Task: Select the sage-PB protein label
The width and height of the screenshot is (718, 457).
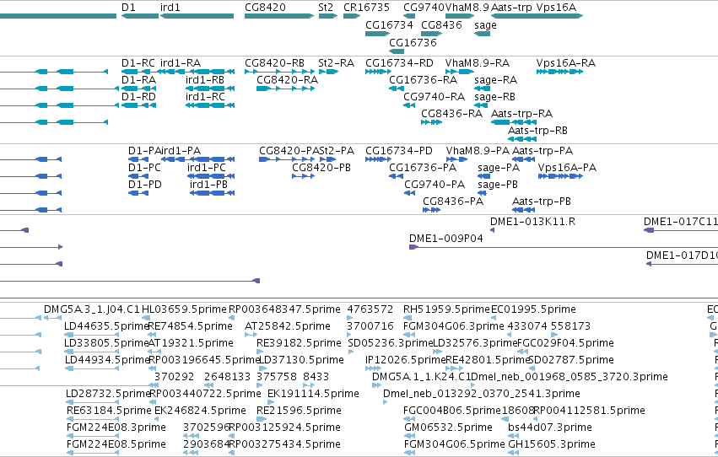Action: pyautogui.click(x=498, y=185)
